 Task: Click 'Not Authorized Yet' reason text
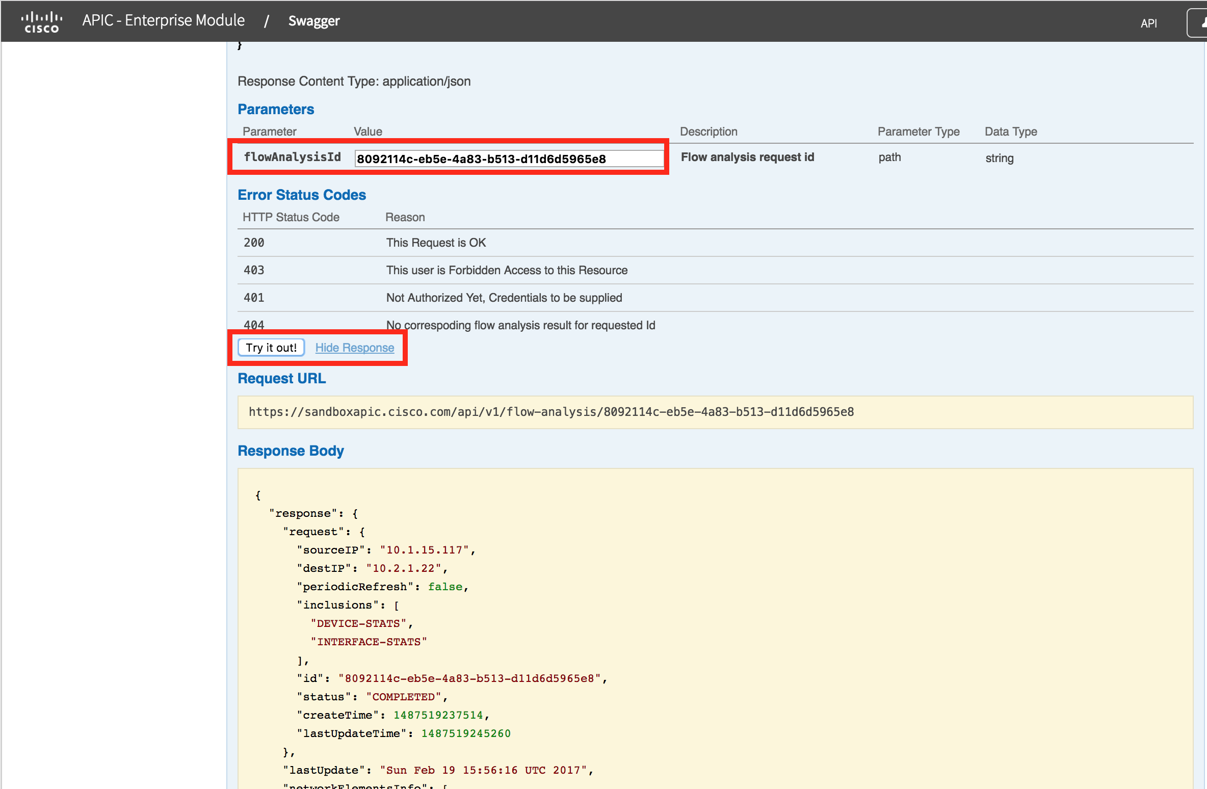click(504, 298)
